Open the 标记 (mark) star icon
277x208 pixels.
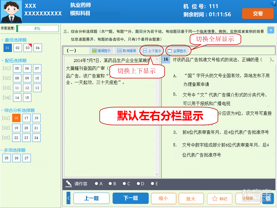(x=219, y=199)
